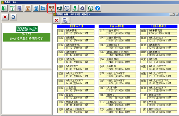Select the 1回小倉4日 column header
Screen dimensions: 179x116
click(159, 26)
